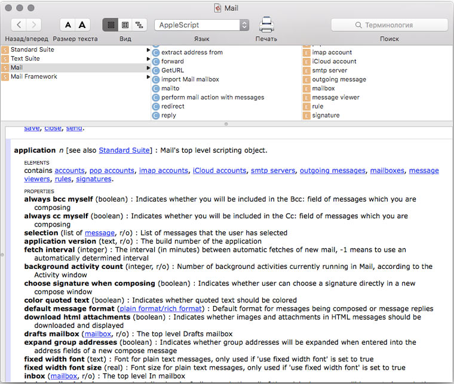Click the E icon next to imap account
The width and height of the screenshot is (454, 384).
pyautogui.click(x=306, y=52)
